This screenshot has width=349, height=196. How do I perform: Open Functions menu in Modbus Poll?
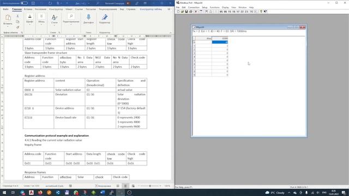point(214,7)
